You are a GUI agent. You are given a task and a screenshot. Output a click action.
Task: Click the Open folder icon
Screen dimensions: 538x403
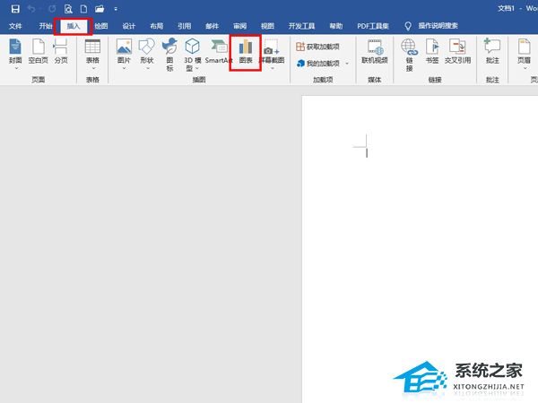pyautogui.click(x=100, y=9)
